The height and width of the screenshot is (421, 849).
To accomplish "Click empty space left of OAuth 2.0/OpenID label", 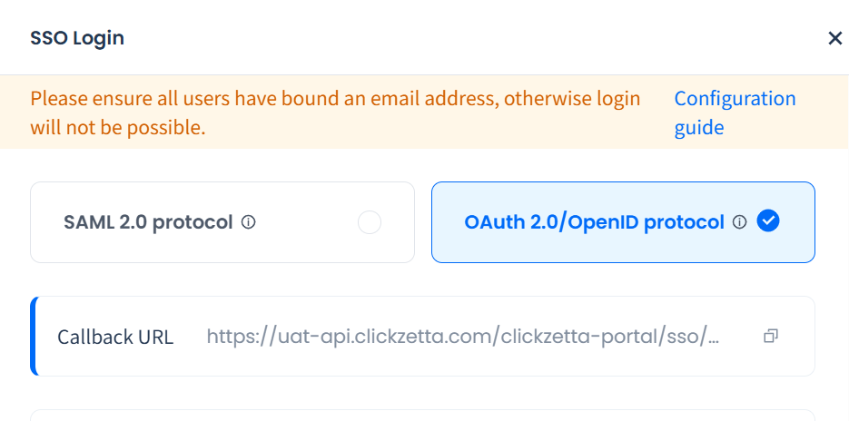I will (x=448, y=222).
